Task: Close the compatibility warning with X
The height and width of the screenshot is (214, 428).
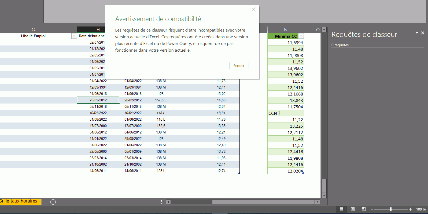Action: 254,10
